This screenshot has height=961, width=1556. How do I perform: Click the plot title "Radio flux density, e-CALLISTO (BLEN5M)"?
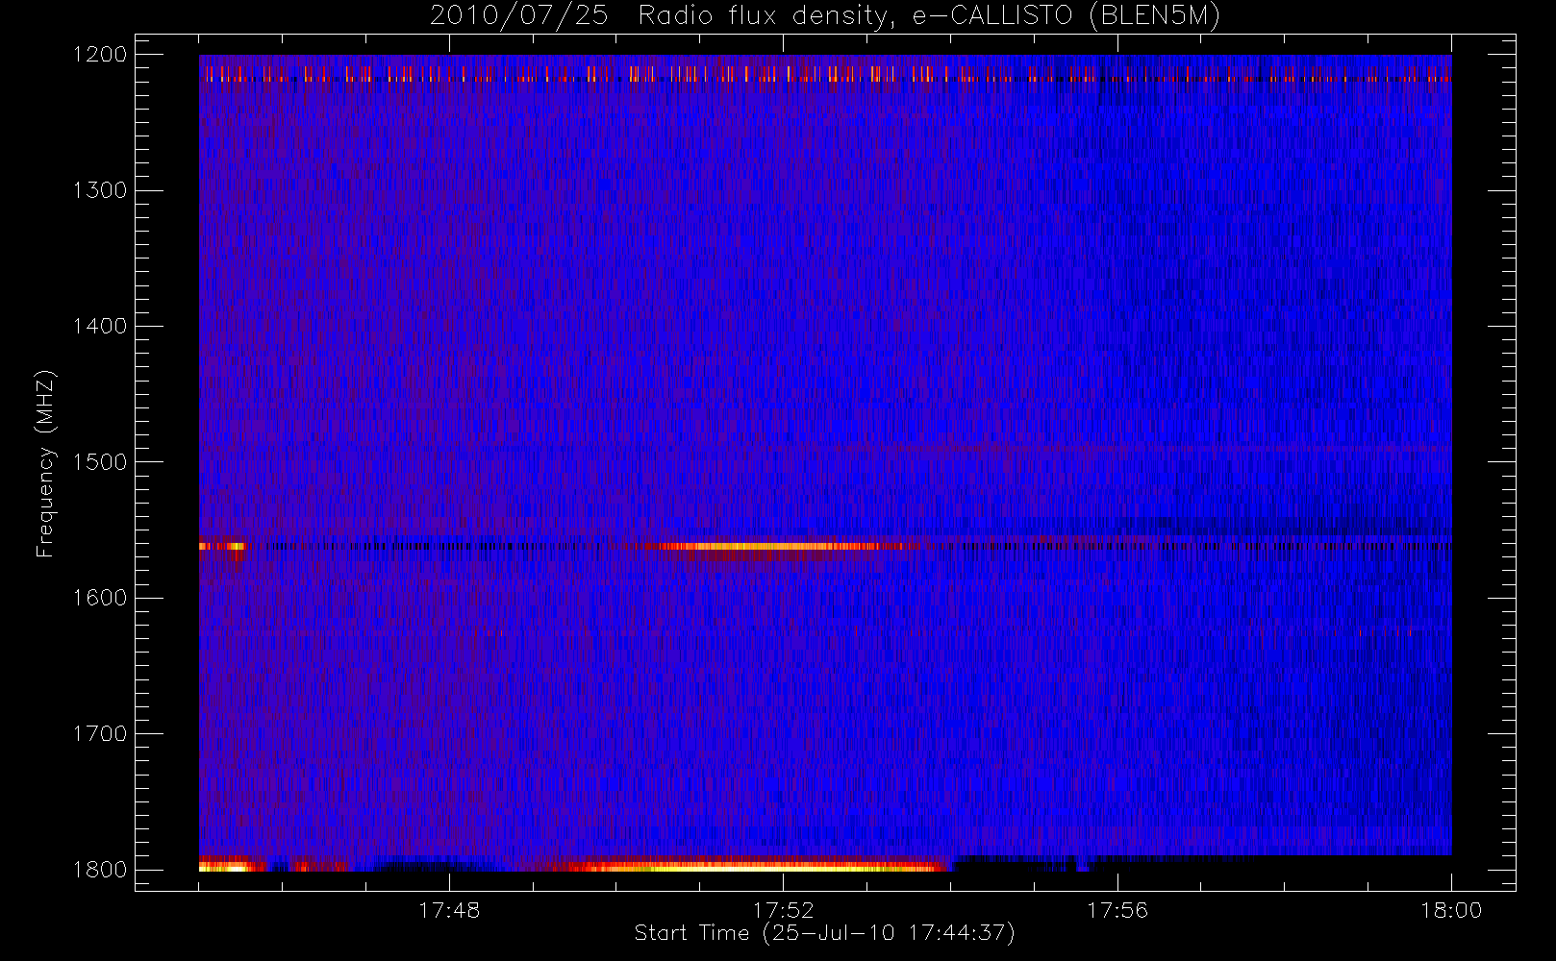click(929, 16)
